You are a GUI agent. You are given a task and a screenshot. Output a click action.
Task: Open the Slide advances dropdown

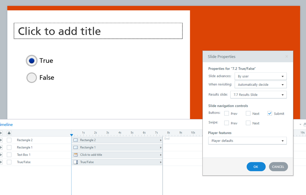261,76
